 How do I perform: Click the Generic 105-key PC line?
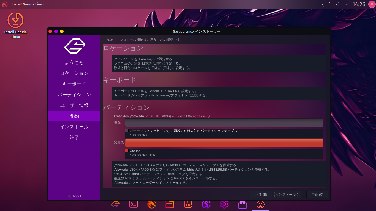(x=156, y=91)
